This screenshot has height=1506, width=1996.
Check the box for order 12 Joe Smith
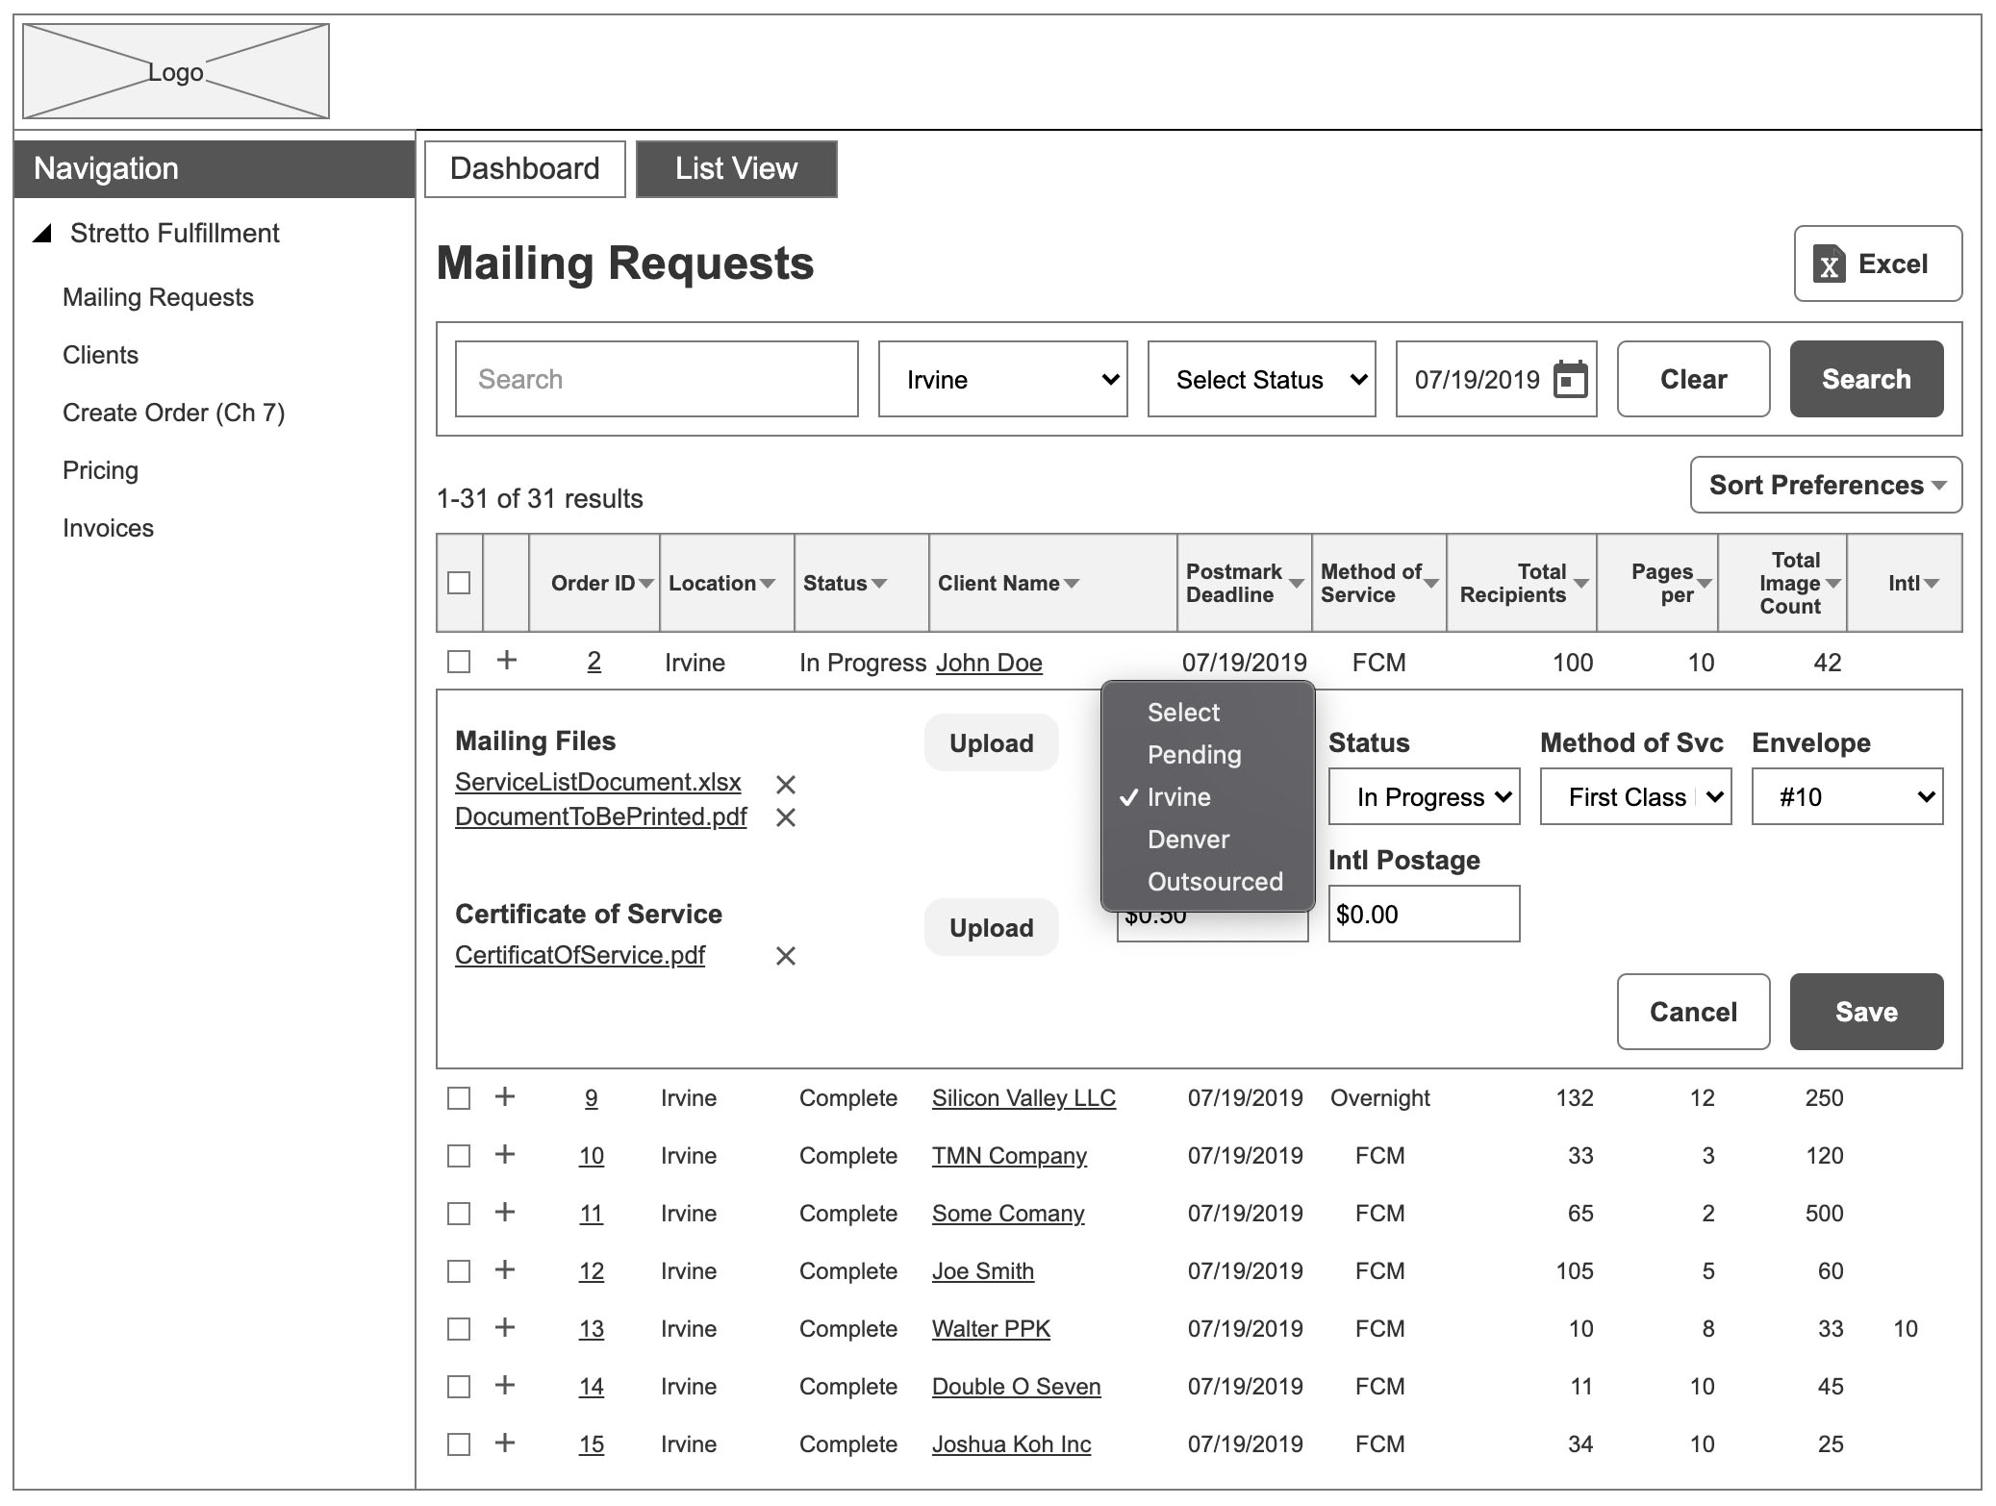pos(459,1271)
